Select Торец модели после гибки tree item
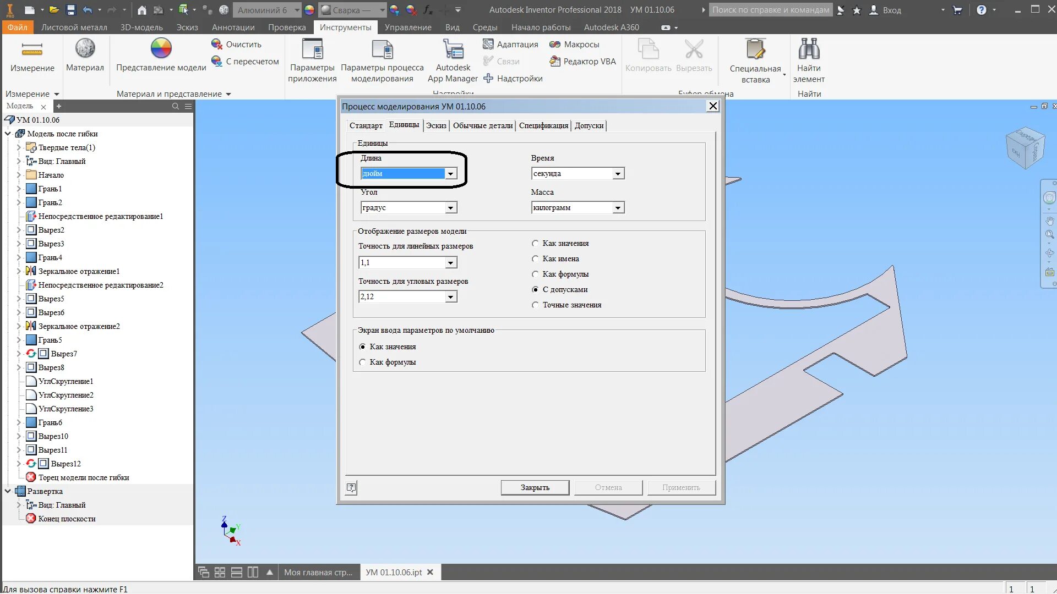 84,477
